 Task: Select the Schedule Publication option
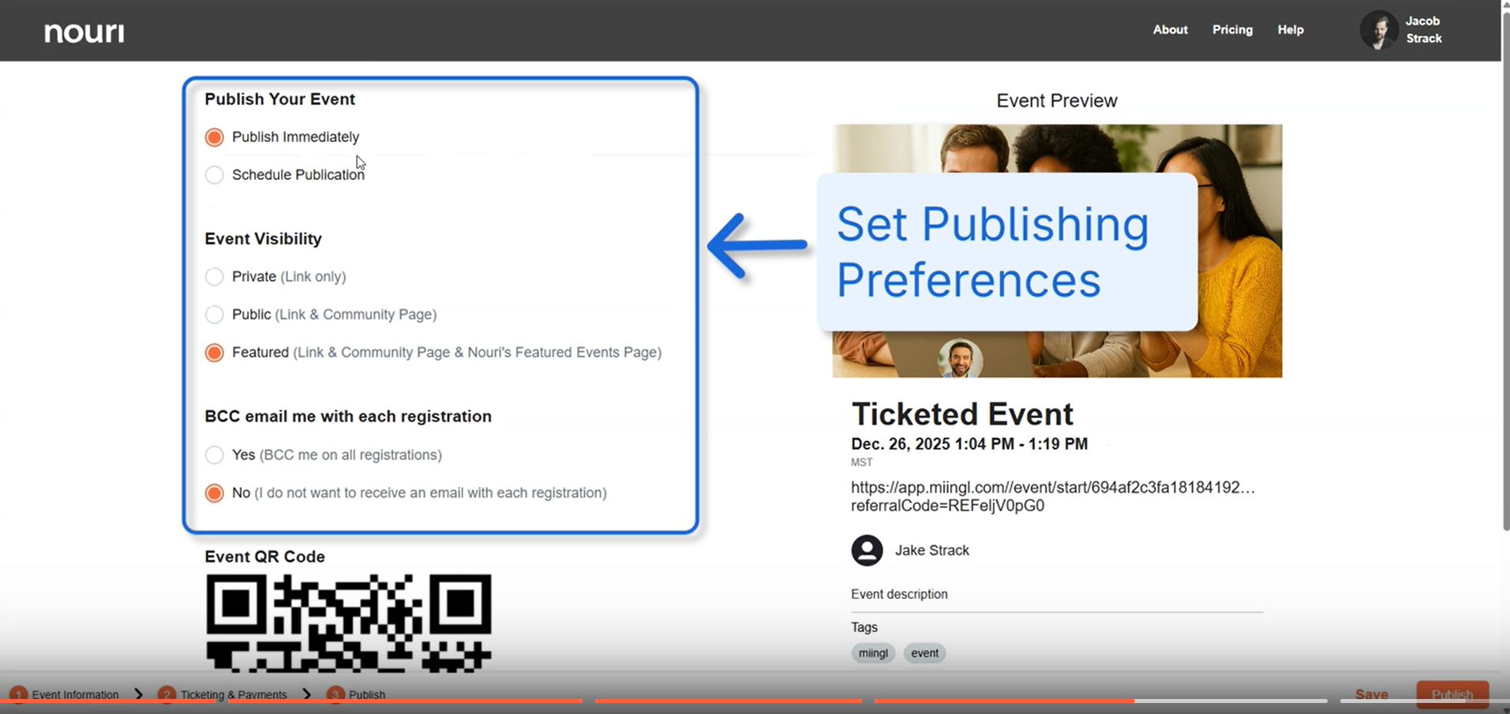pyautogui.click(x=214, y=175)
